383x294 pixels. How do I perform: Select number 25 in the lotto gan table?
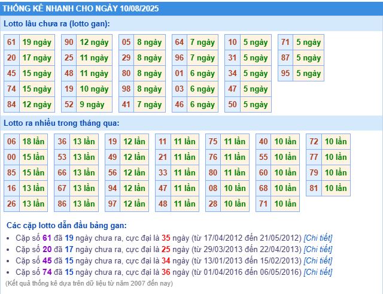coord(69,58)
